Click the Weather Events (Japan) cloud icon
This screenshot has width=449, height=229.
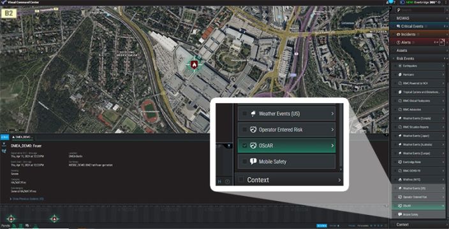pyautogui.click(x=401, y=135)
